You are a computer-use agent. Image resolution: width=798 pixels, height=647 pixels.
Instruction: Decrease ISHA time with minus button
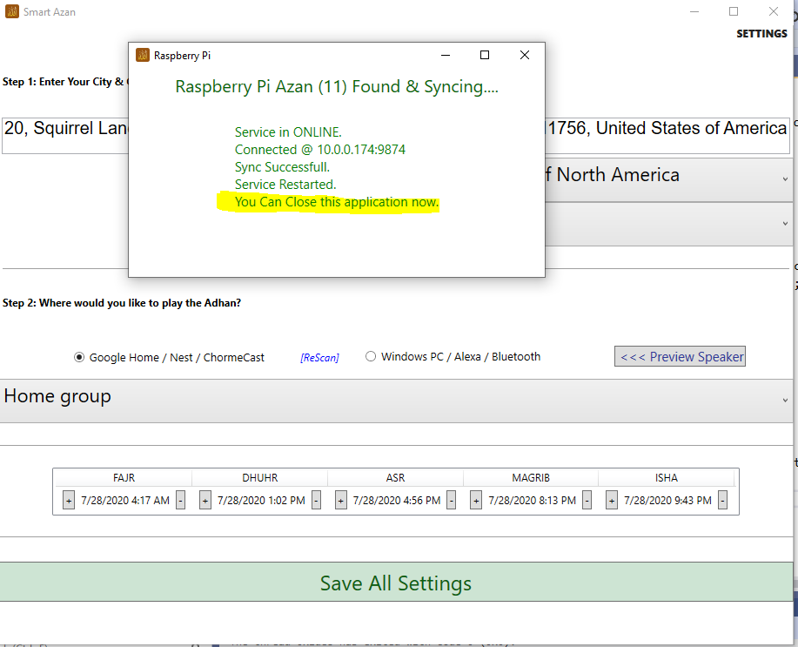[x=722, y=501]
